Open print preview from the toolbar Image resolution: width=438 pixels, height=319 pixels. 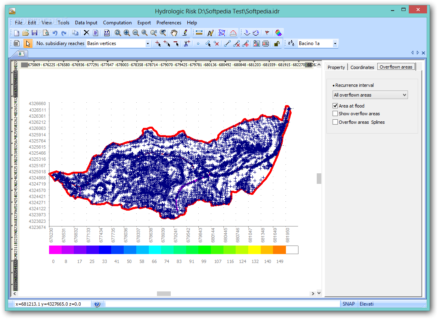click(46, 33)
